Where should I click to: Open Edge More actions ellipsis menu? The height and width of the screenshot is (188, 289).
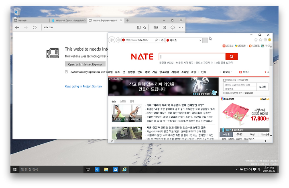click(181, 27)
